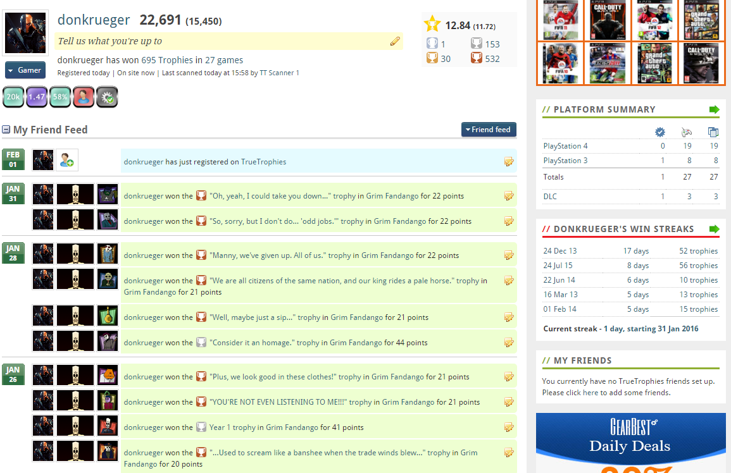Click the controller column icon in Platform Summary
The height and width of the screenshot is (473, 731).
[686, 132]
